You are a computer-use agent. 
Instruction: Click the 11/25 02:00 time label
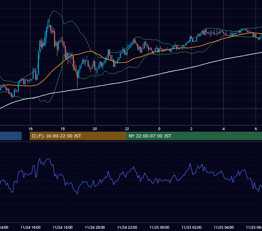pyautogui.click(x=191, y=227)
